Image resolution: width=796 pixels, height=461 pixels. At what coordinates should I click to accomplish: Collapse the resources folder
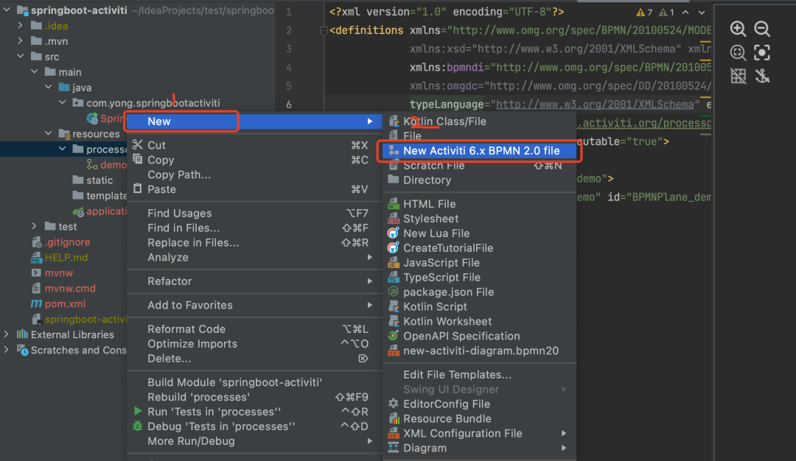coord(48,133)
